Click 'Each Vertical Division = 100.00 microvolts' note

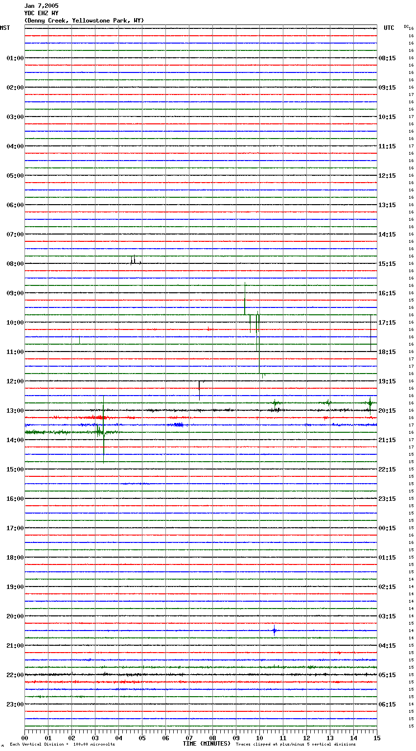click(x=62, y=745)
